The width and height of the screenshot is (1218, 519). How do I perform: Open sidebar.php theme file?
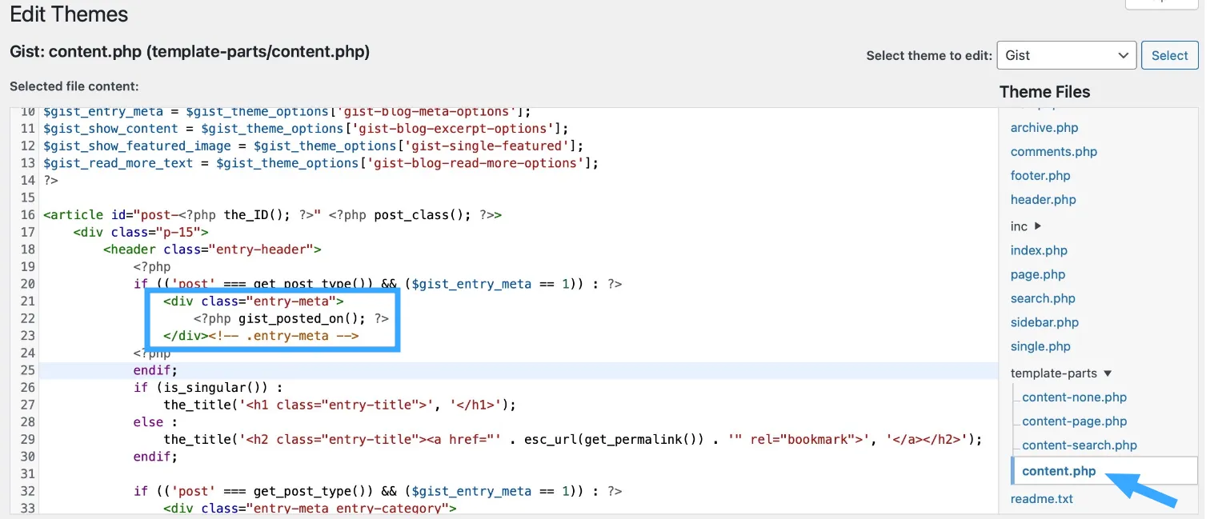(x=1044, y=322)
